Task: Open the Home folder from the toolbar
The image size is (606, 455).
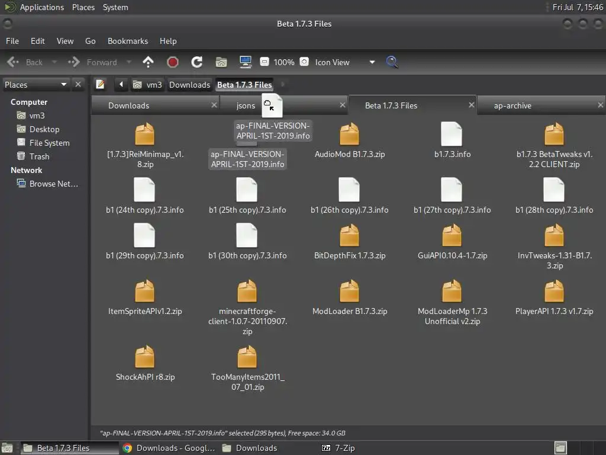Action: [x=221, y=62]
